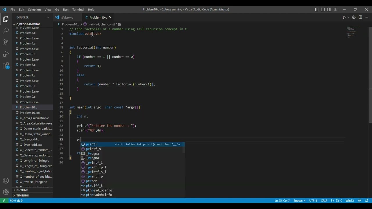The image size is (372, 209).
Task: Select printf_s suggestion in autocomplete list
Action: (x=133, y=149)
